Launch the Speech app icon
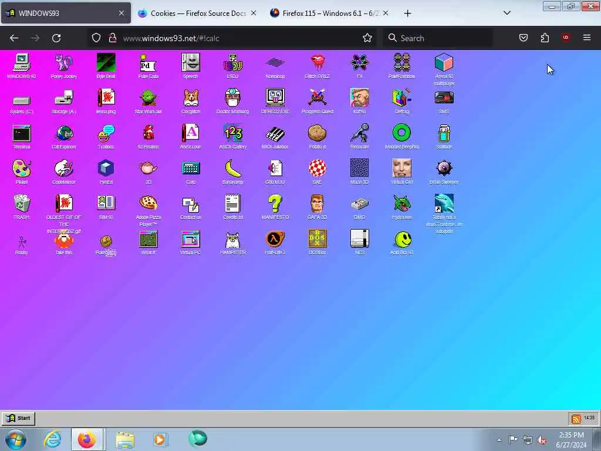601x451 pixels. 191,62
